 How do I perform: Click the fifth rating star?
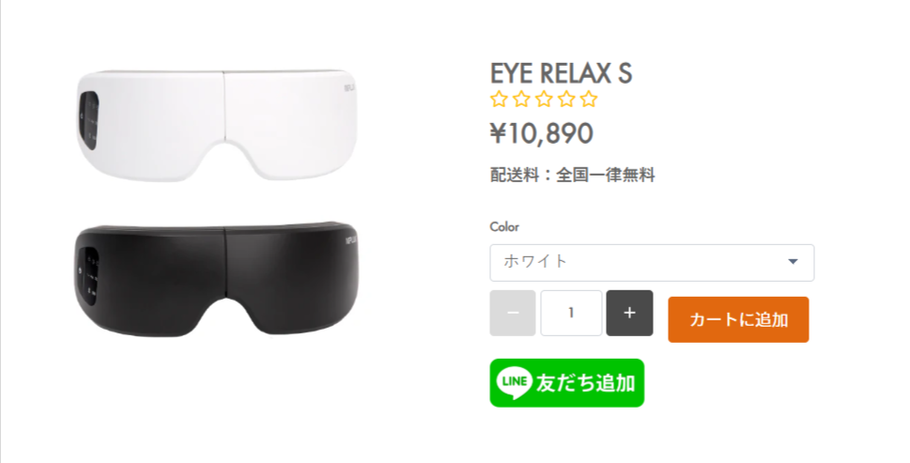coord(589,100)
